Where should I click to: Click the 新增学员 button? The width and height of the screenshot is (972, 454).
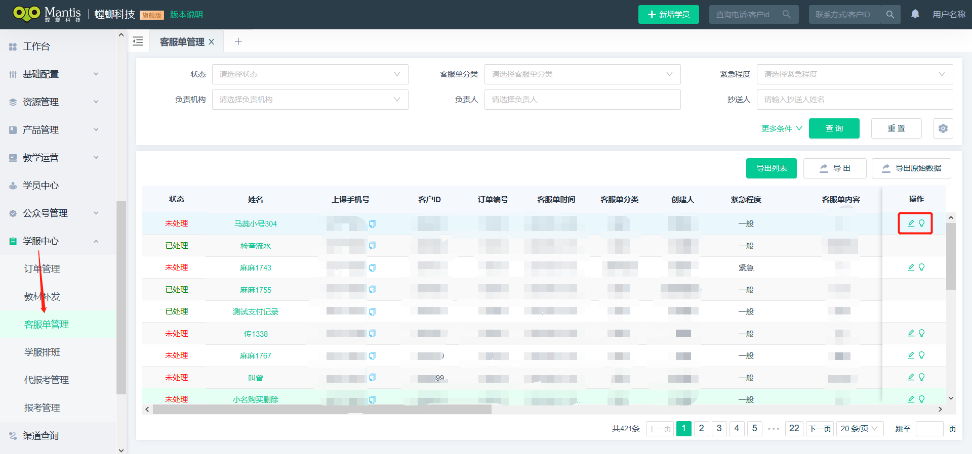click(x=668, y=15)
